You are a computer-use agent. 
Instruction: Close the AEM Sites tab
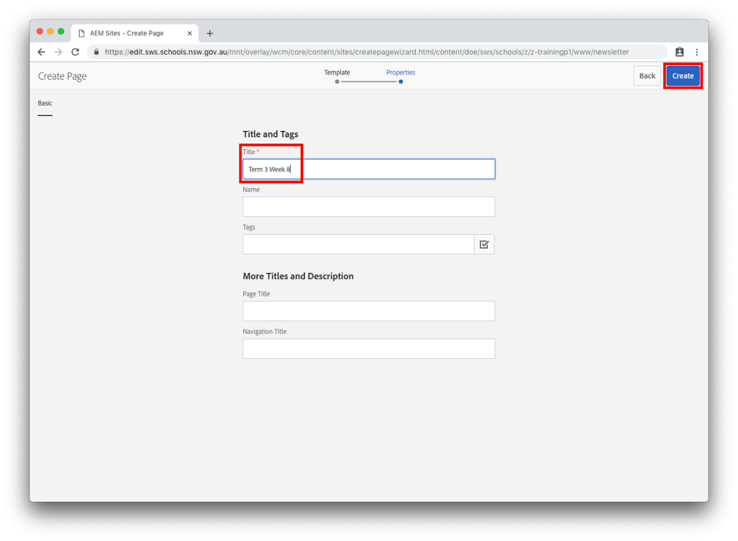(190, 33)
